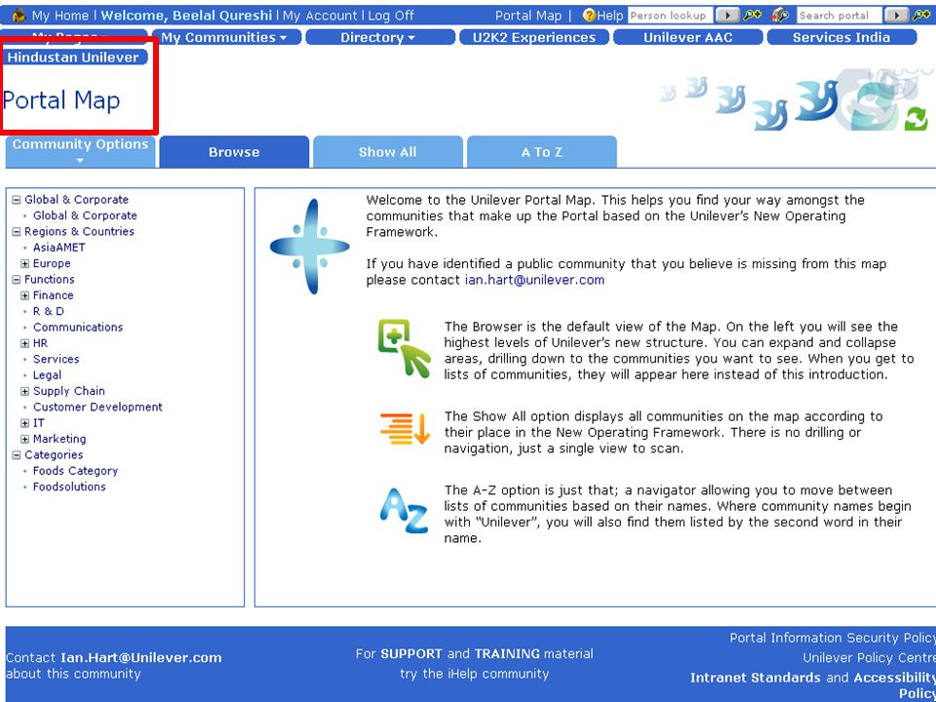Expand the IT tree node

point(24,423)
